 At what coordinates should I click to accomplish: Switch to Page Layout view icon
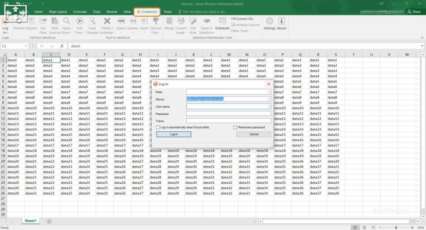(x=364, y=227)
